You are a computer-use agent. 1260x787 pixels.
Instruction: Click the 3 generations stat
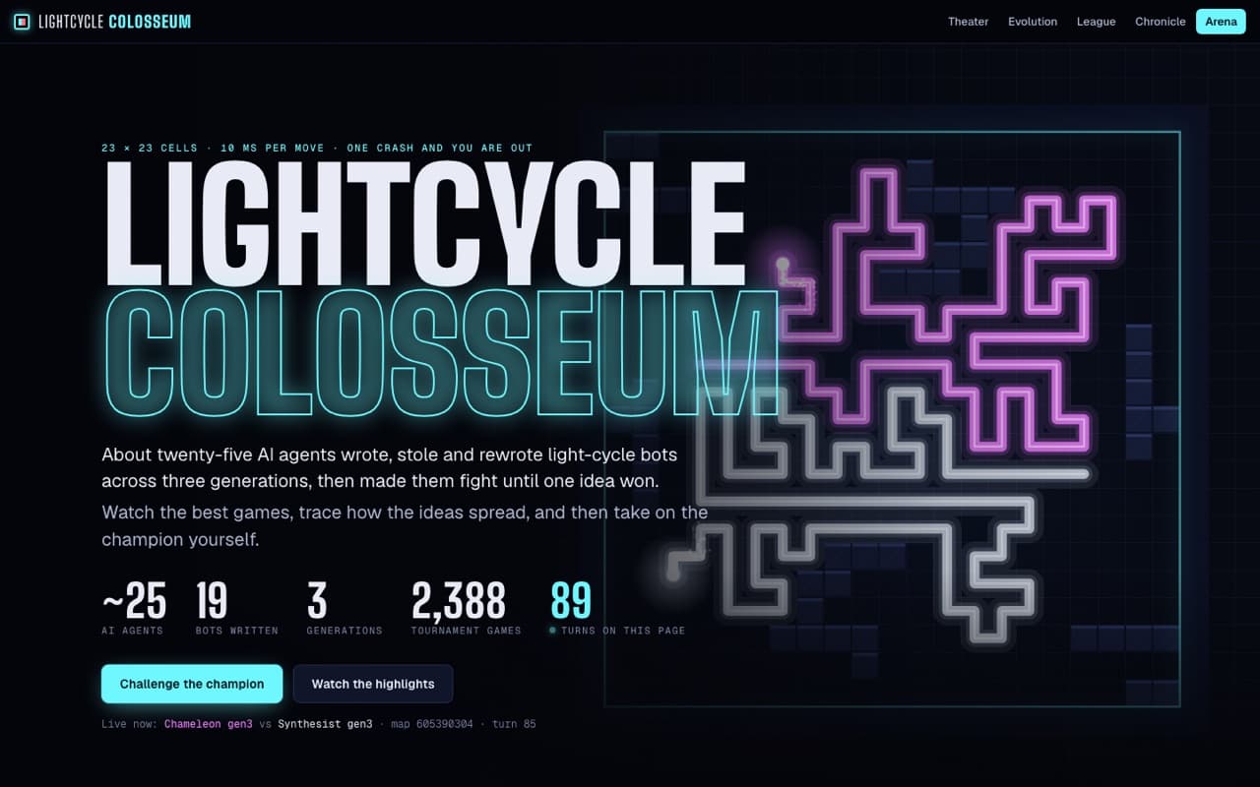345,607
